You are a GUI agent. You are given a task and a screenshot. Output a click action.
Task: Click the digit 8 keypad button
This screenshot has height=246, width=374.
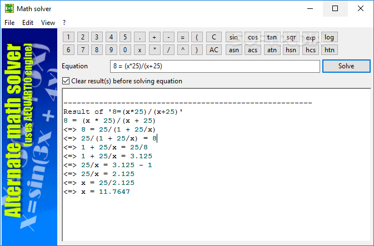click(x=97, y=50)
